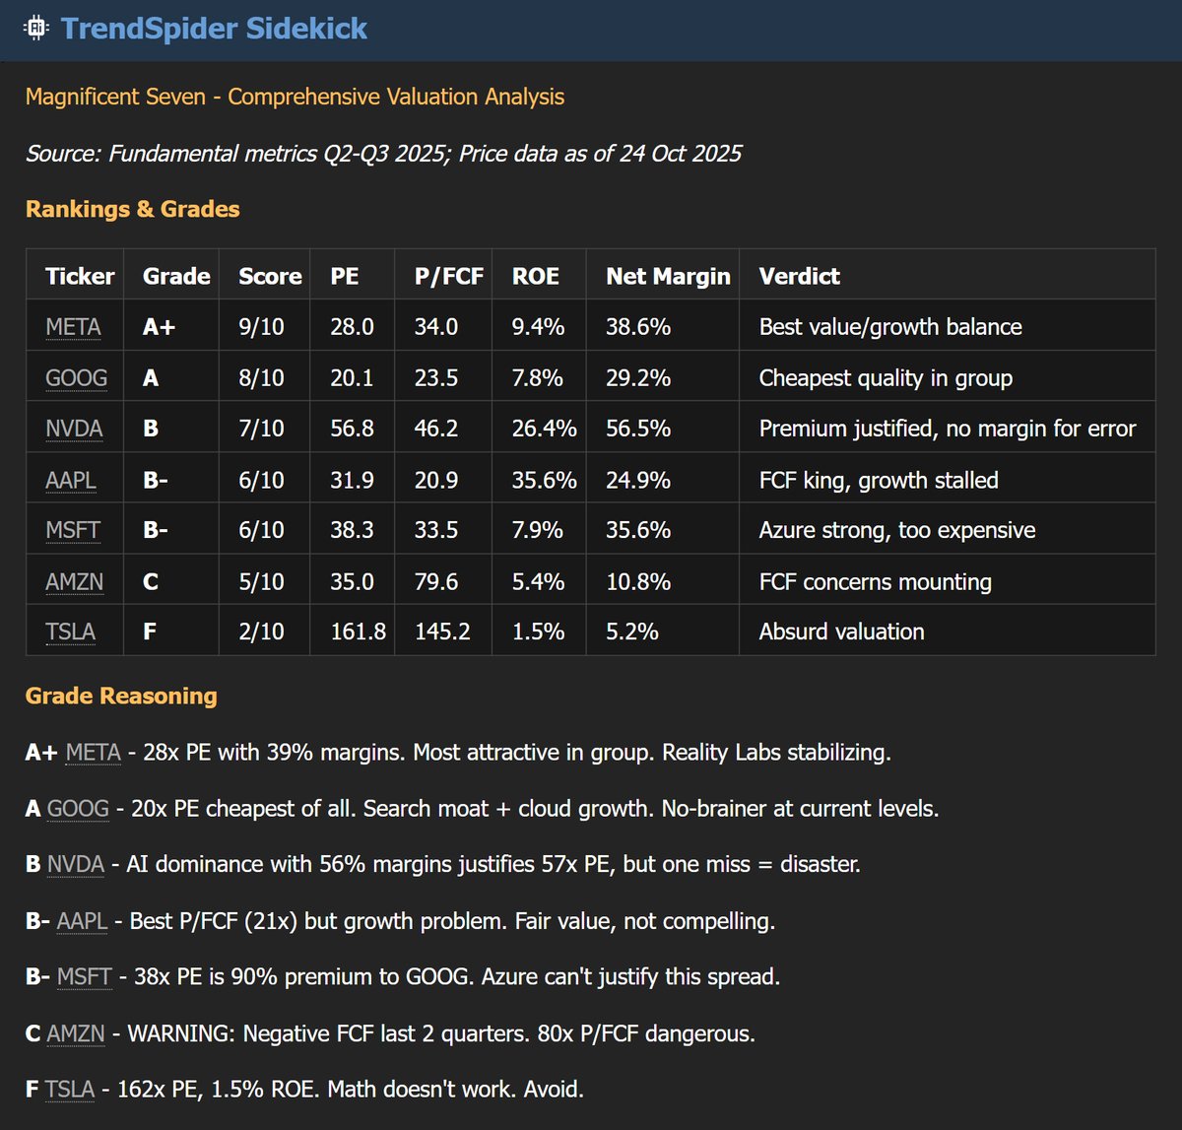
Task: Click NVDA's 26.4% ROE value
Action: tap(545, 429)
